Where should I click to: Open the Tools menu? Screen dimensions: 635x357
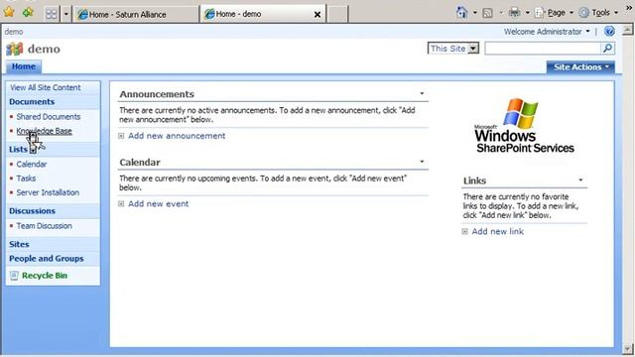tap(598, 13)
